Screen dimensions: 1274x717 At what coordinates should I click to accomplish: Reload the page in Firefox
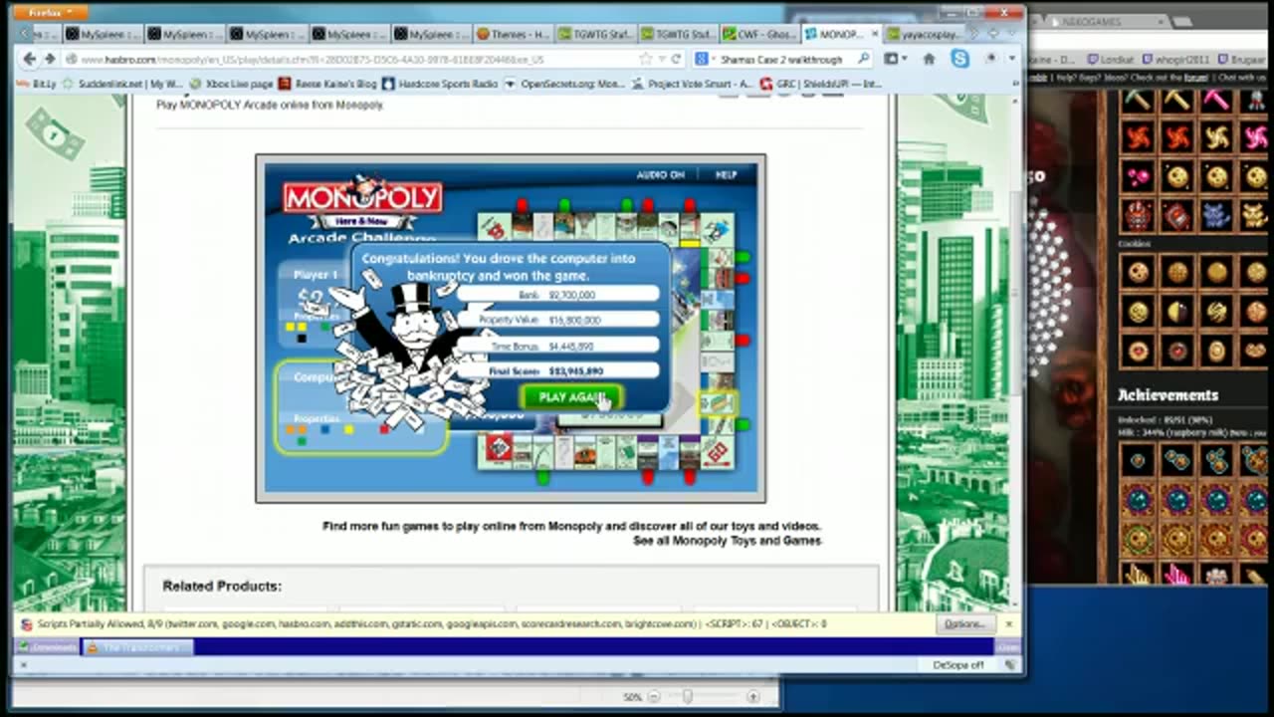click(676, 60)
